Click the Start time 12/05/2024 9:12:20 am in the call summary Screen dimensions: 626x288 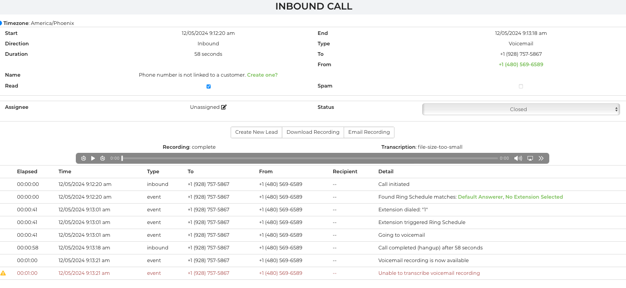208,33
